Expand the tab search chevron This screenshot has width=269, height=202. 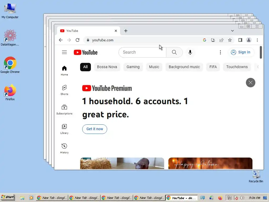[232, 31]
